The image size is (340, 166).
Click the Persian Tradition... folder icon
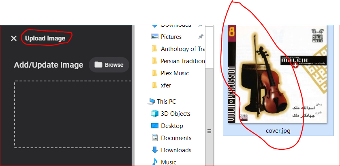154,61
